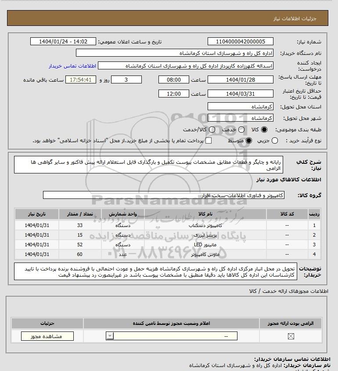Click quantity 52 in the monitor row
338x371 pixels.
[80, 245]
